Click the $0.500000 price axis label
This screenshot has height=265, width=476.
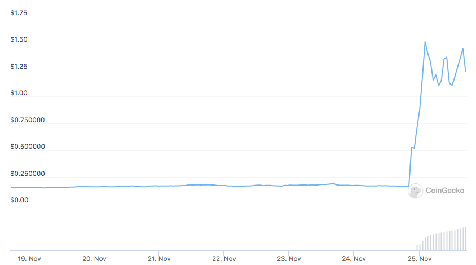pyautogui.click(x=28, y=147)
